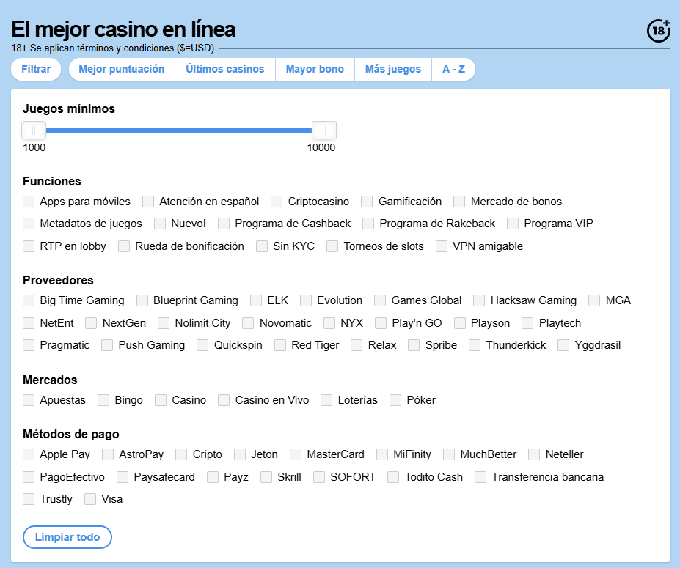Viewport: 680px width, 568px height.
Task: Enable Apple Pay payment method
Action: [x=29, y=454]
